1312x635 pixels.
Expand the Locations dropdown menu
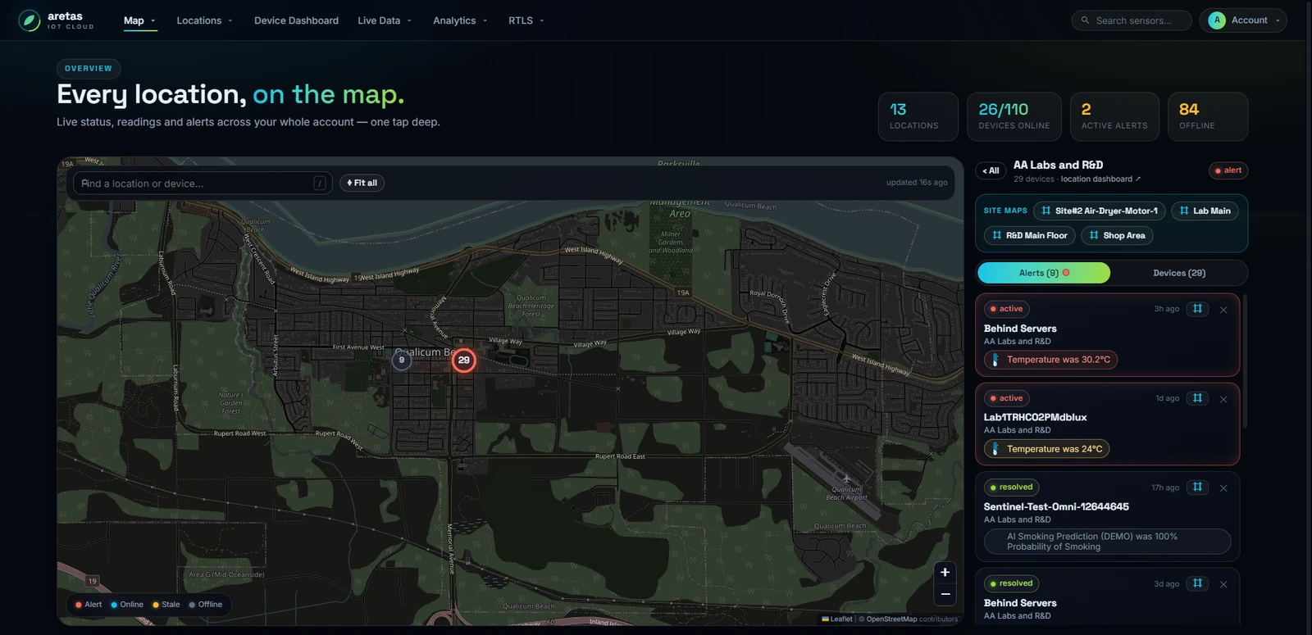click(204, 20)
